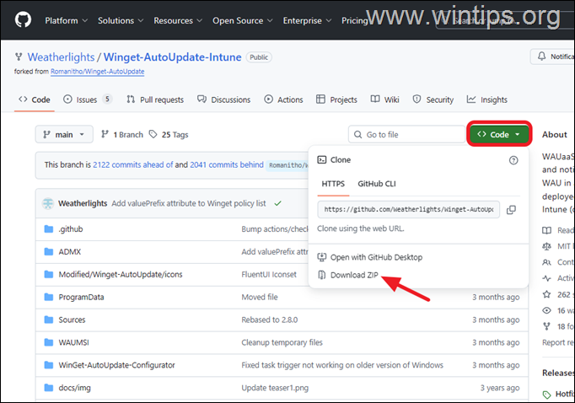Click the Hotfix release tag icon
This screenshot has width=575, height=403.
tap(547, 395)
